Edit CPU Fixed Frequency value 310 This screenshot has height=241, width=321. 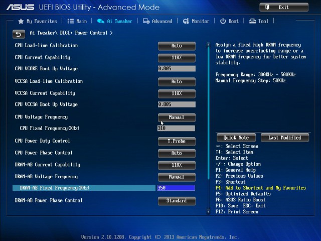click(176, 129)
